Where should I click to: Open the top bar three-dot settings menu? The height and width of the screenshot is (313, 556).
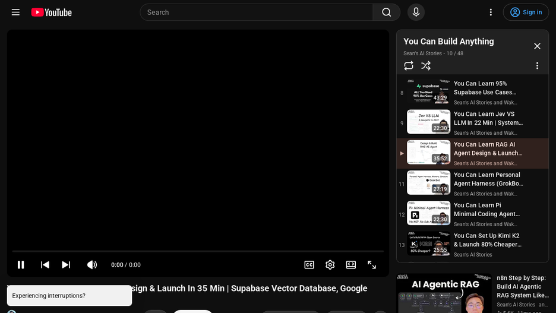(491, 12)
